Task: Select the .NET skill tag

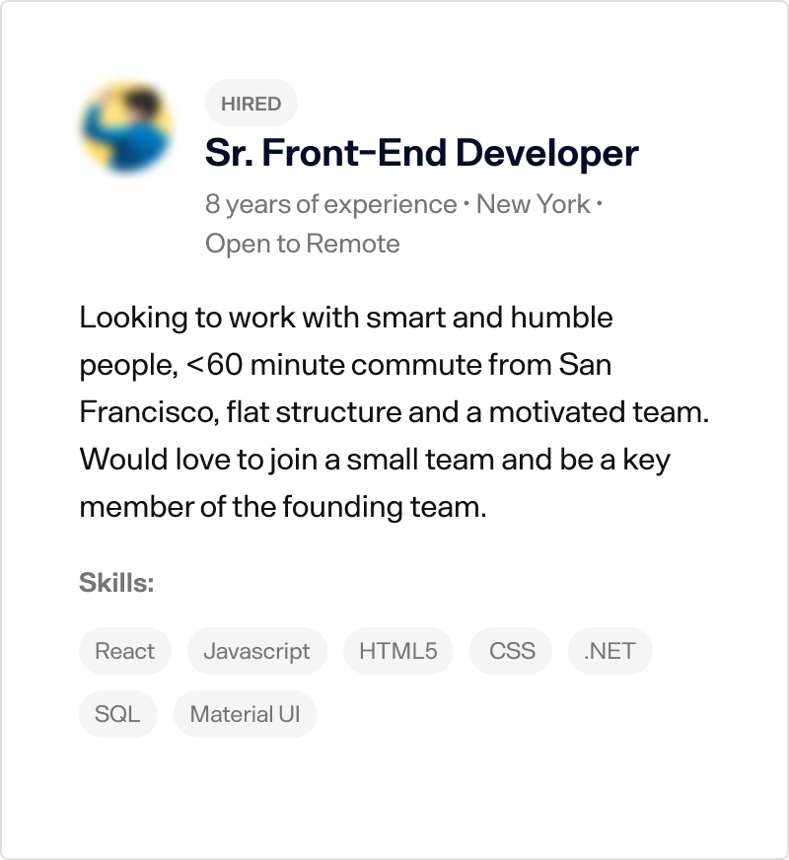Action: (610, 651)
